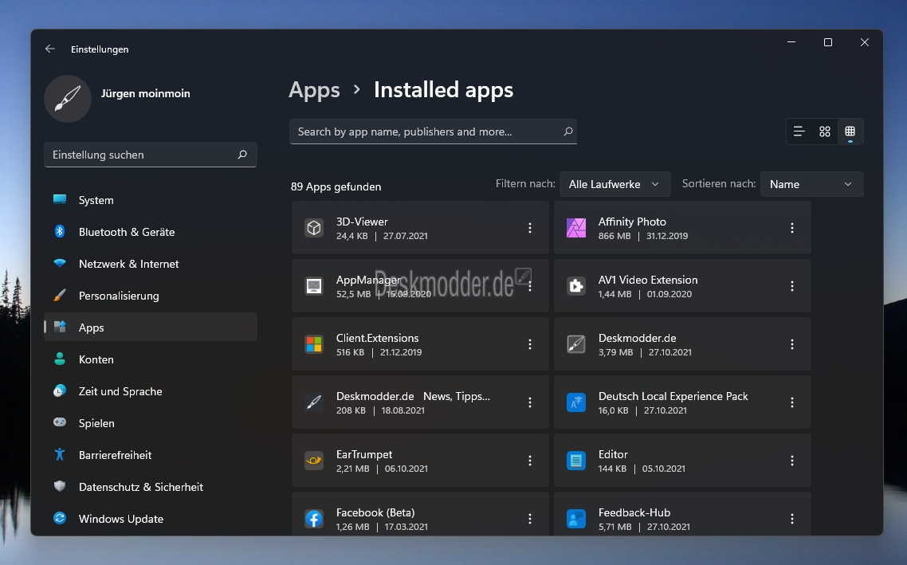Open more options for Client.Extensions
Image resolution: width=907 pixels, height=565 pixels.
[530, 344]
